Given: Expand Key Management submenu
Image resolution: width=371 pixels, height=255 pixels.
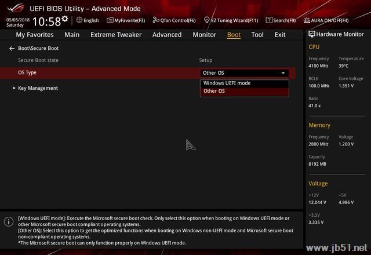Looking at the screenshot, I should click(38, 88).
